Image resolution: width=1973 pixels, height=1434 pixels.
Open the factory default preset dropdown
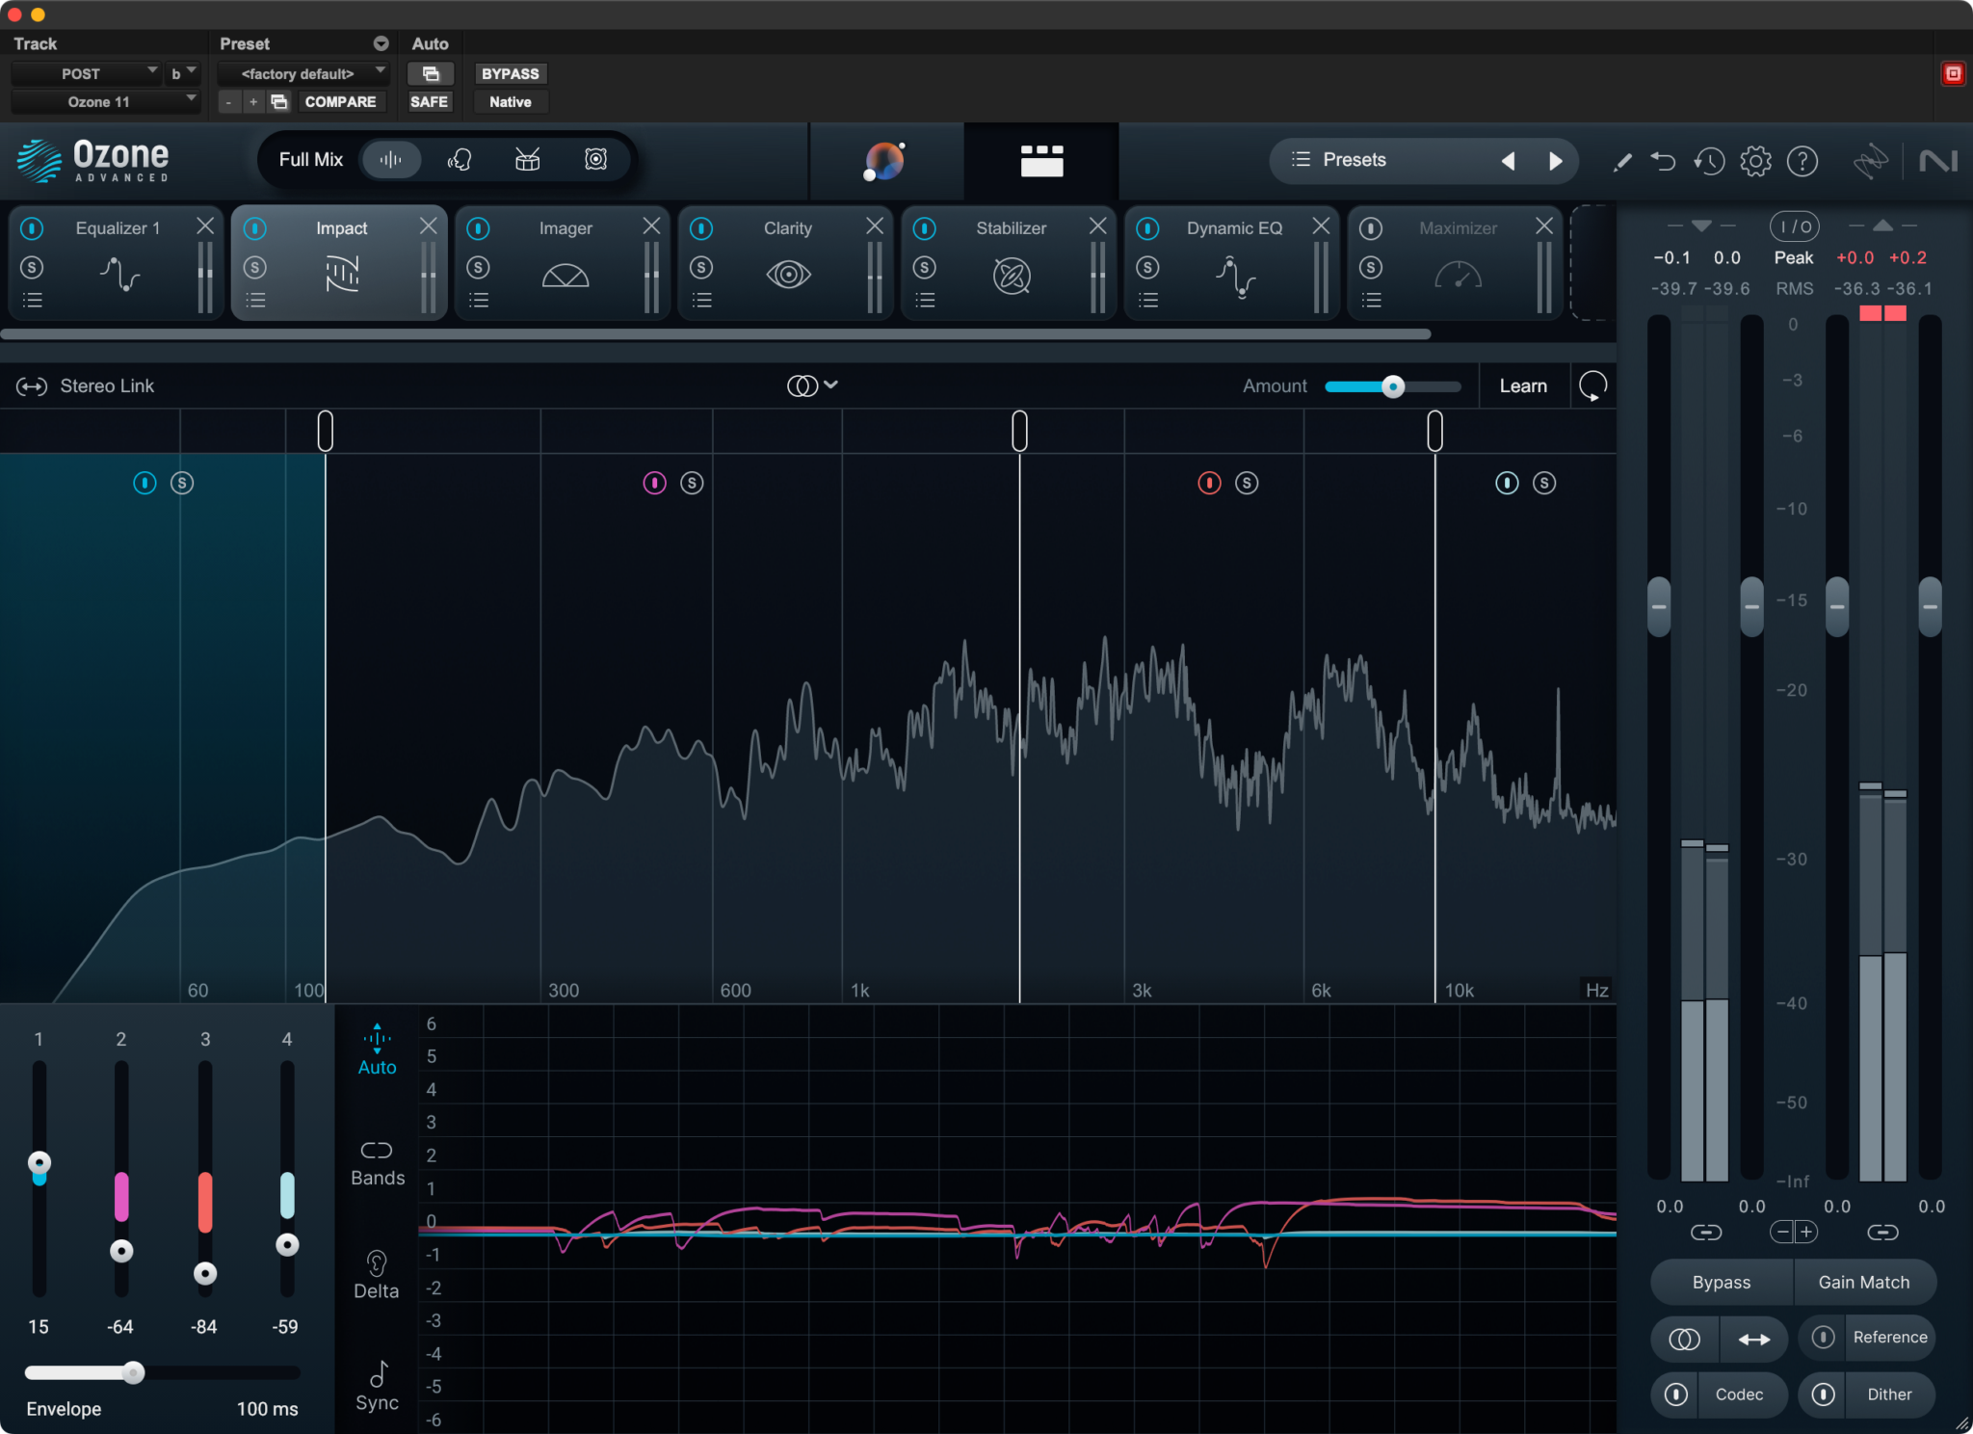[303, 73]
